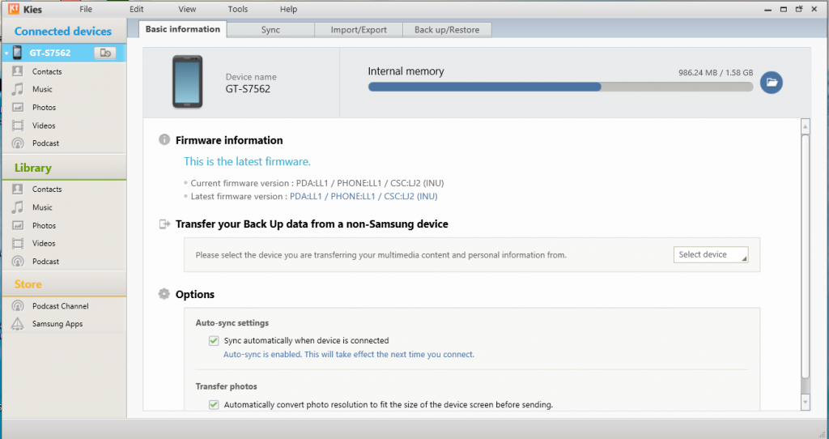
Task: Click '986.24 MB / 1.58 GB' memory text
Action: [x=716, y=72]
